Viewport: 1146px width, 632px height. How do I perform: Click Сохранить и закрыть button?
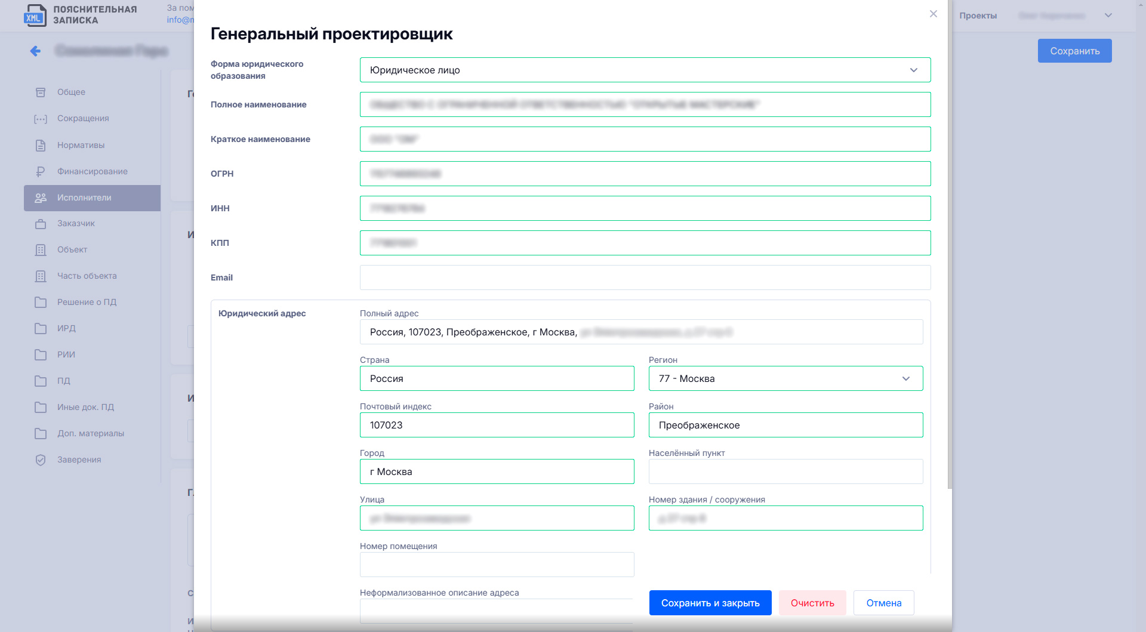pyautogui.click(x=710, y=603)
